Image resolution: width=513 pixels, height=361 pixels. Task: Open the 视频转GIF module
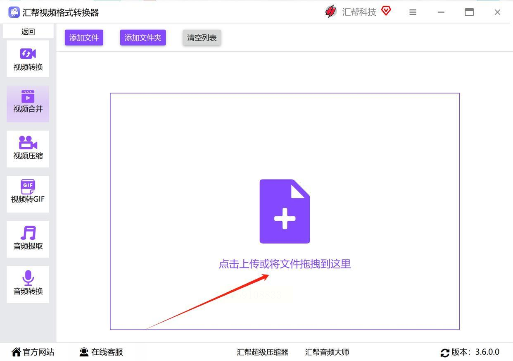coord(28,194)
